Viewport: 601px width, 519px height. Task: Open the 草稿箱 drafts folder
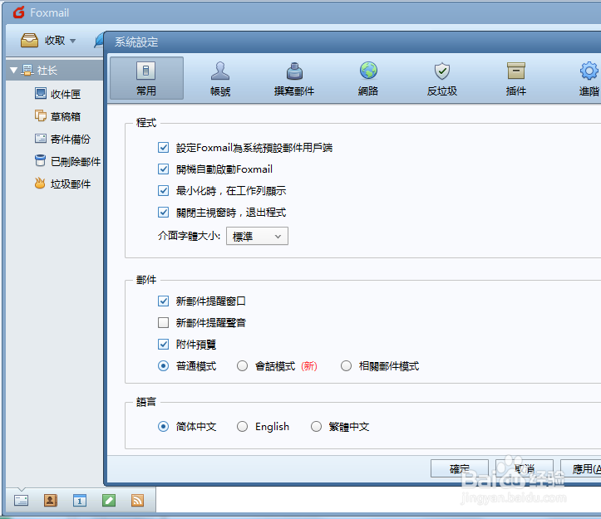pos(57,116)
